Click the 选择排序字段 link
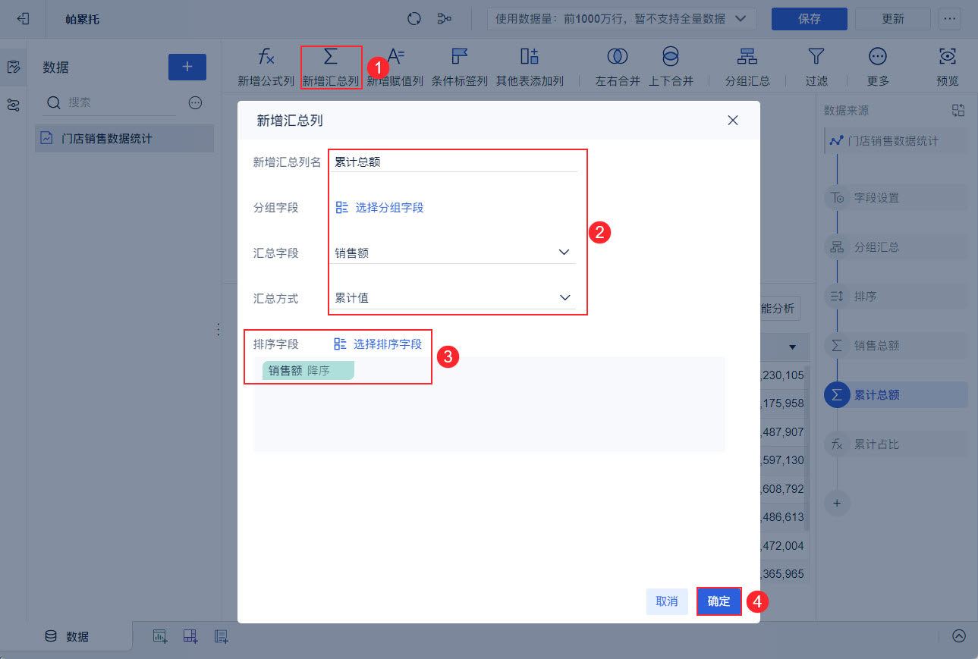The height and width of the screenshot is (659, 978). coord(378,344)
